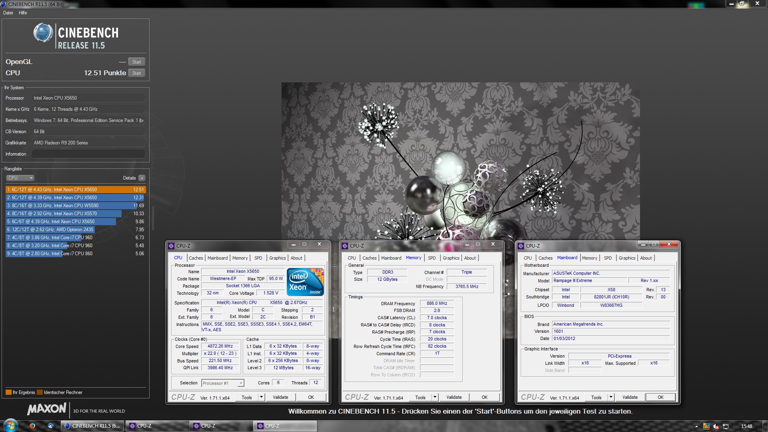Switch to second CPU-Z taskbar button

tap(221, 426)
